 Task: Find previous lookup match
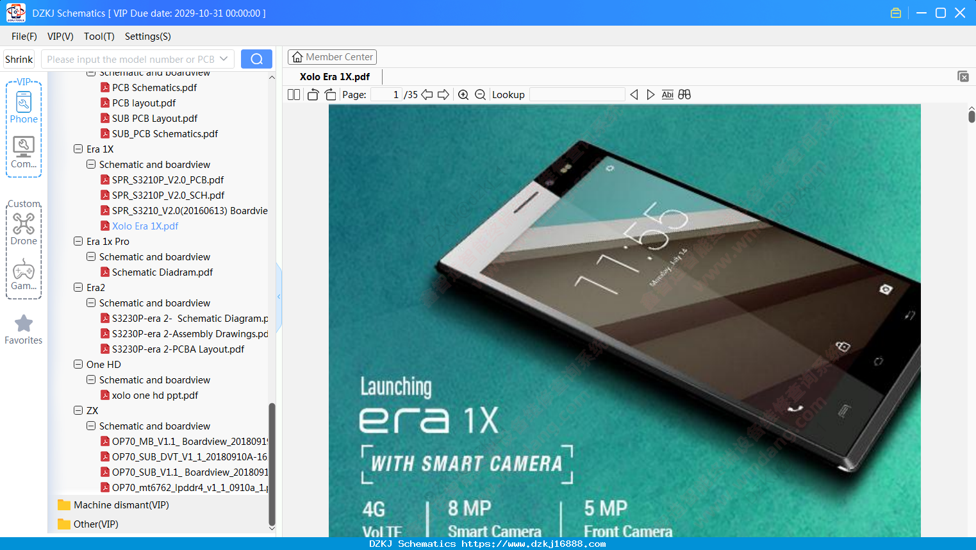click(x=634, y=95)
